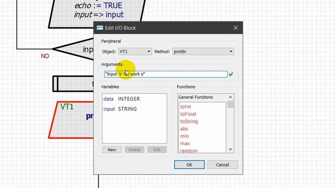Image resolution: width=335 pixels, height=188 pixels.
Task: Select the red VT1 I/O block on canvas
Action: point(71,120)
